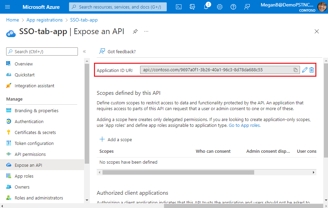
Task: Open the portal hamburger menu
Action: coord(8,7)
